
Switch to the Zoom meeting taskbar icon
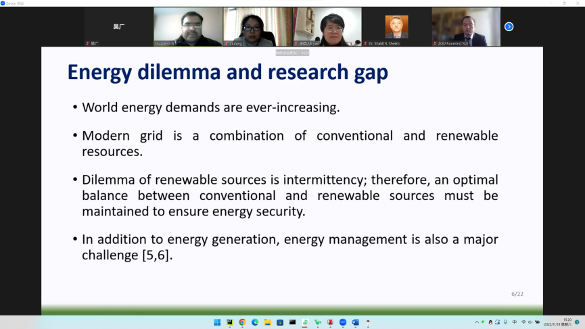point(343,322)
